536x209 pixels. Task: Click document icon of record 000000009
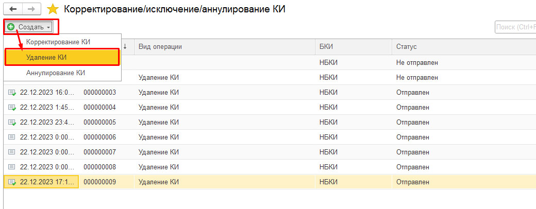(x=12, y=182)
